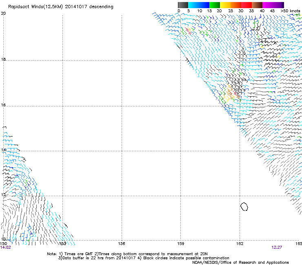The image size is (302, 265).
Task: Click latitude label '20' on left axis
Action: 3,13
